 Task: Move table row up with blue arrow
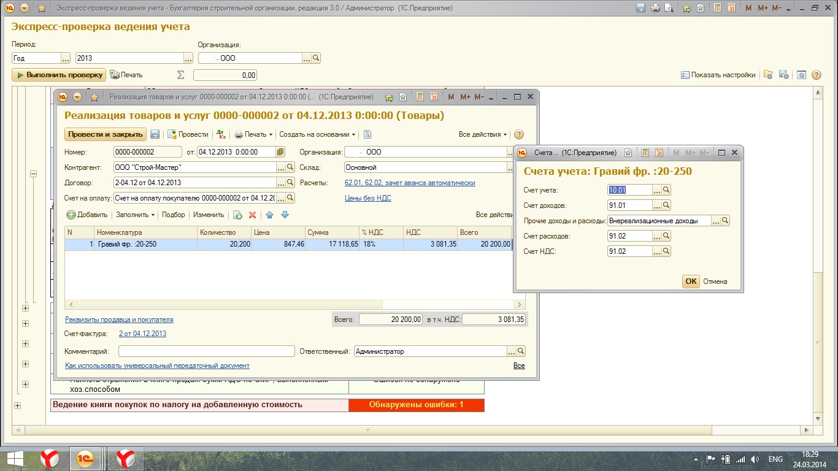click(269, 215)
